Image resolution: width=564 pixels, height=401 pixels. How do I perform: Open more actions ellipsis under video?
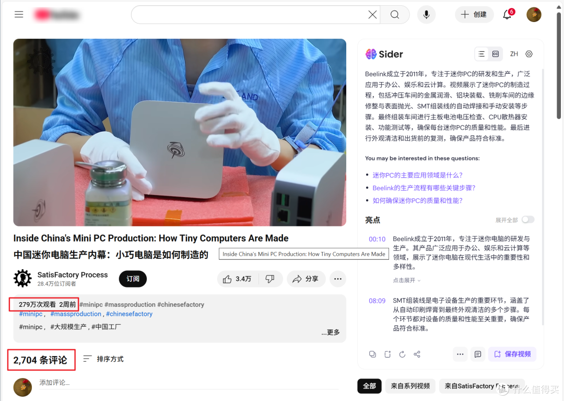click(338, 279)
